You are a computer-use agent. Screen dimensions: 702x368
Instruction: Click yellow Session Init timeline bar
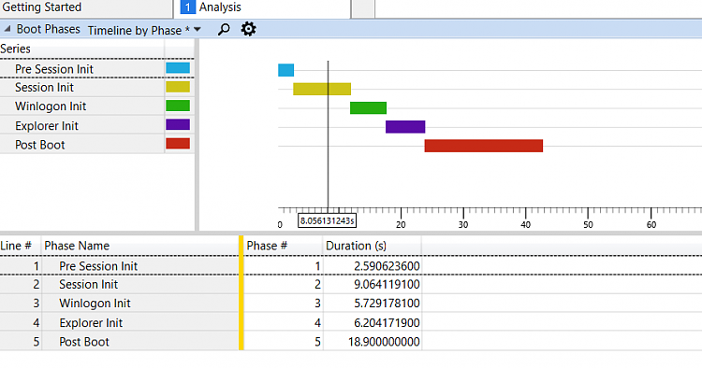(322, 89)
